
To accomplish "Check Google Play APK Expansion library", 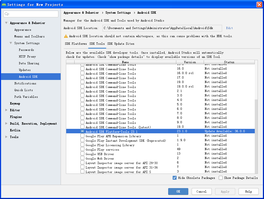I will point(82,136).
